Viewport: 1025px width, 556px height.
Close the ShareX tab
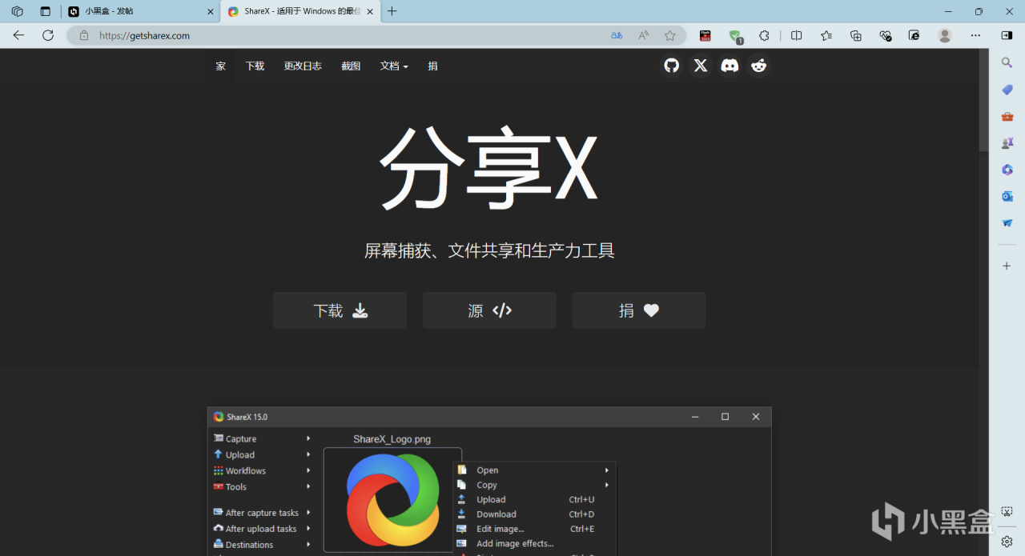[x=370, y=11]
